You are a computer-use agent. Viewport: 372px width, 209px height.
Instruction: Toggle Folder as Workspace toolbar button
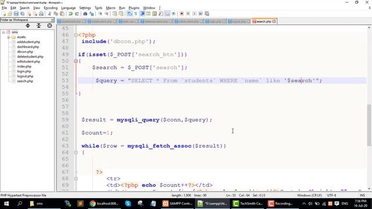(167, 14)
